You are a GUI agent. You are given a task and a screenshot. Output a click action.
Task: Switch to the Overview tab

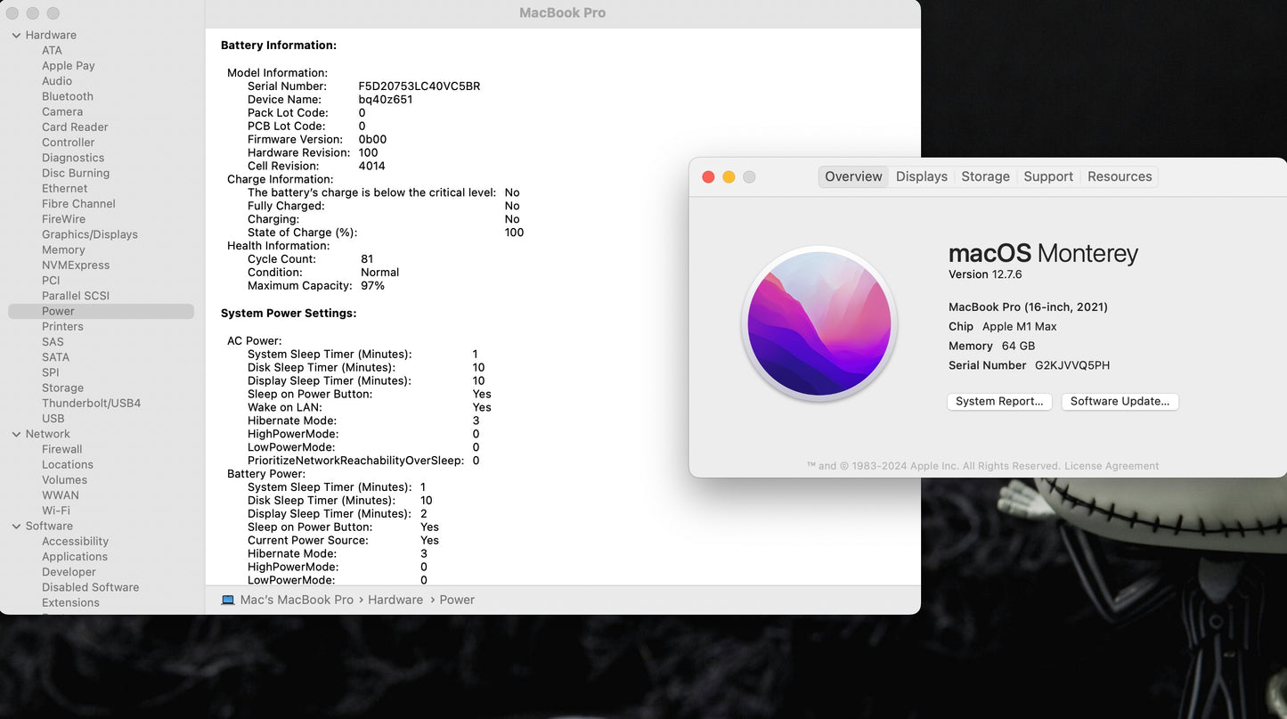pyautogui.click(x=853, y=176)
